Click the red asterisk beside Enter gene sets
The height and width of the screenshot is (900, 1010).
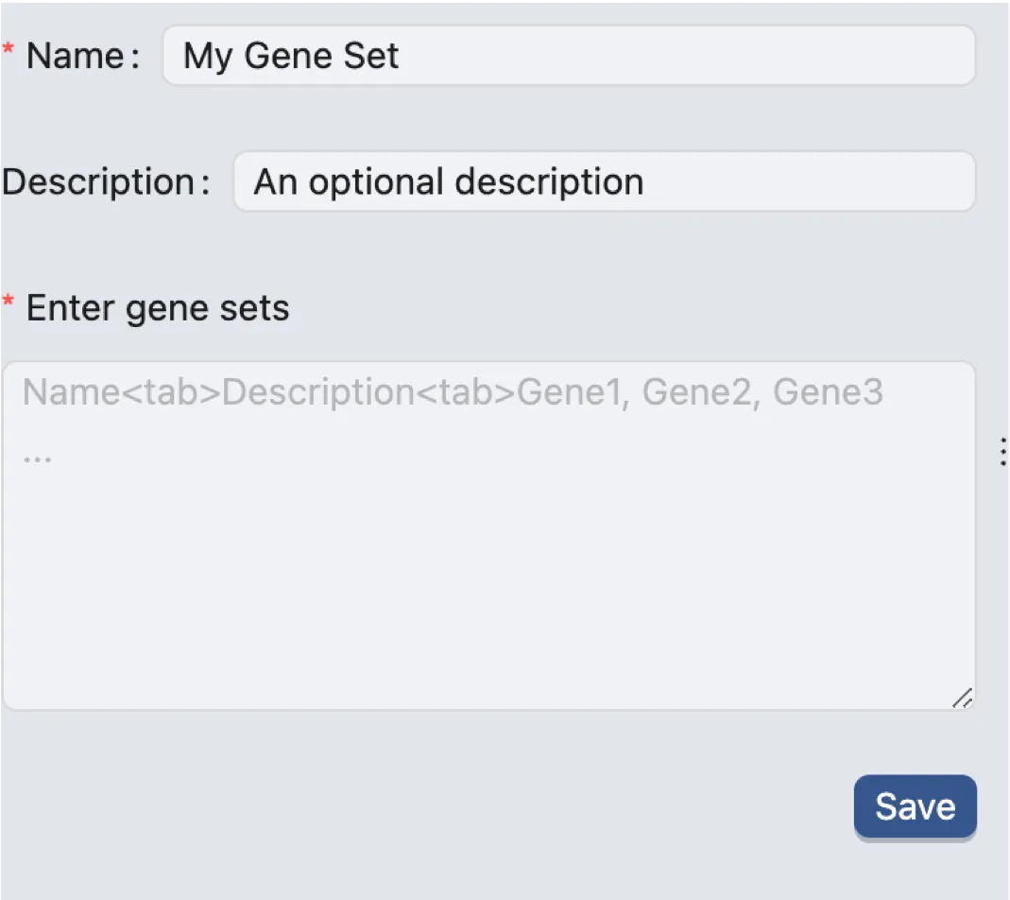(x=9, y=303)
